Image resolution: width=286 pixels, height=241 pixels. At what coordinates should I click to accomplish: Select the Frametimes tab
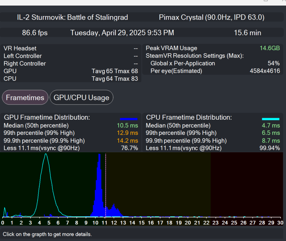(25, 97)
